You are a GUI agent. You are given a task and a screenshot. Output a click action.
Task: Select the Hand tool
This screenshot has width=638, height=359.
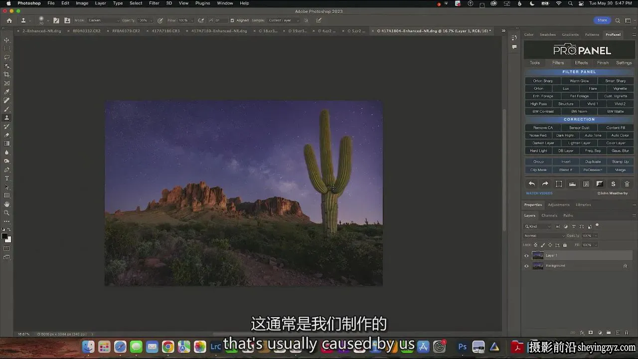coord(6,204)
